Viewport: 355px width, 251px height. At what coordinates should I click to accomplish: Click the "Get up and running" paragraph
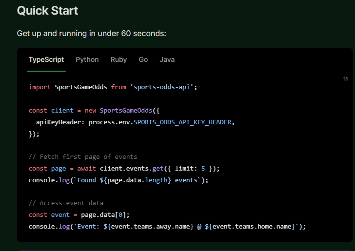[91, 34]
